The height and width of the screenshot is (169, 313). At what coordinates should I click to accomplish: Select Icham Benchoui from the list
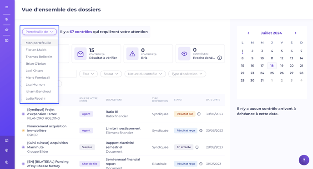[40, 92]
